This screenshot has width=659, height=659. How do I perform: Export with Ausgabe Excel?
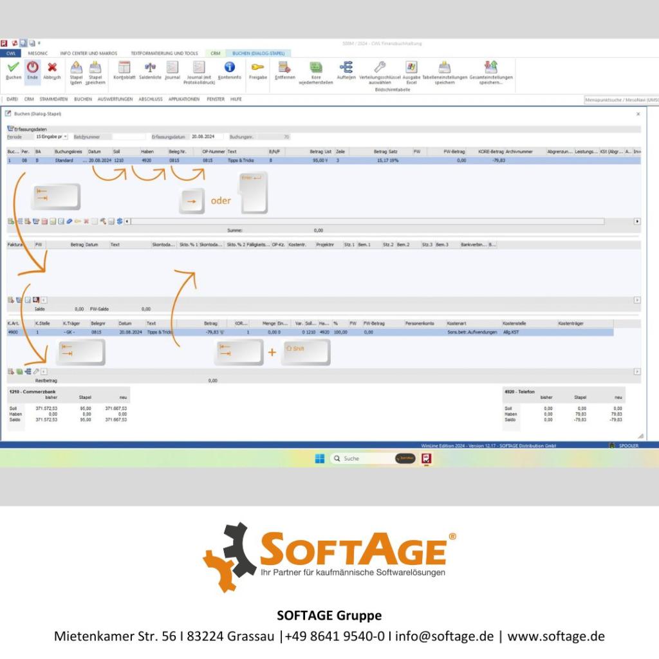click(411, 72)
